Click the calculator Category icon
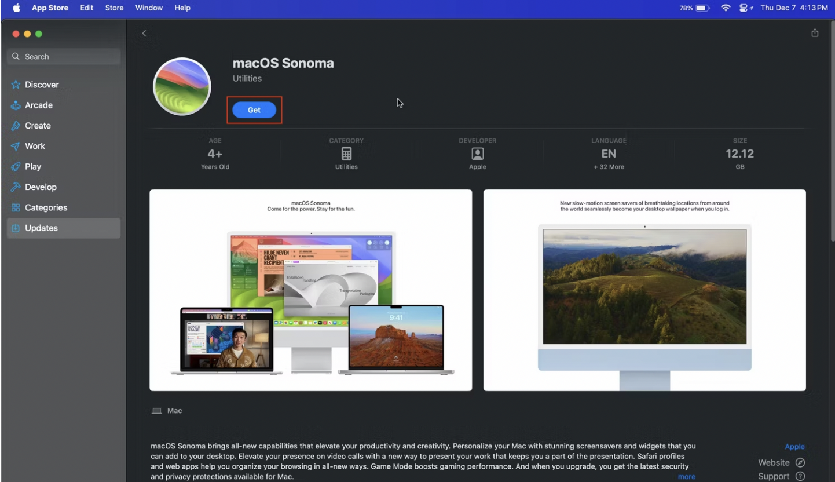Viewport: 835px width, 482px height. click(x=346, y=154)
